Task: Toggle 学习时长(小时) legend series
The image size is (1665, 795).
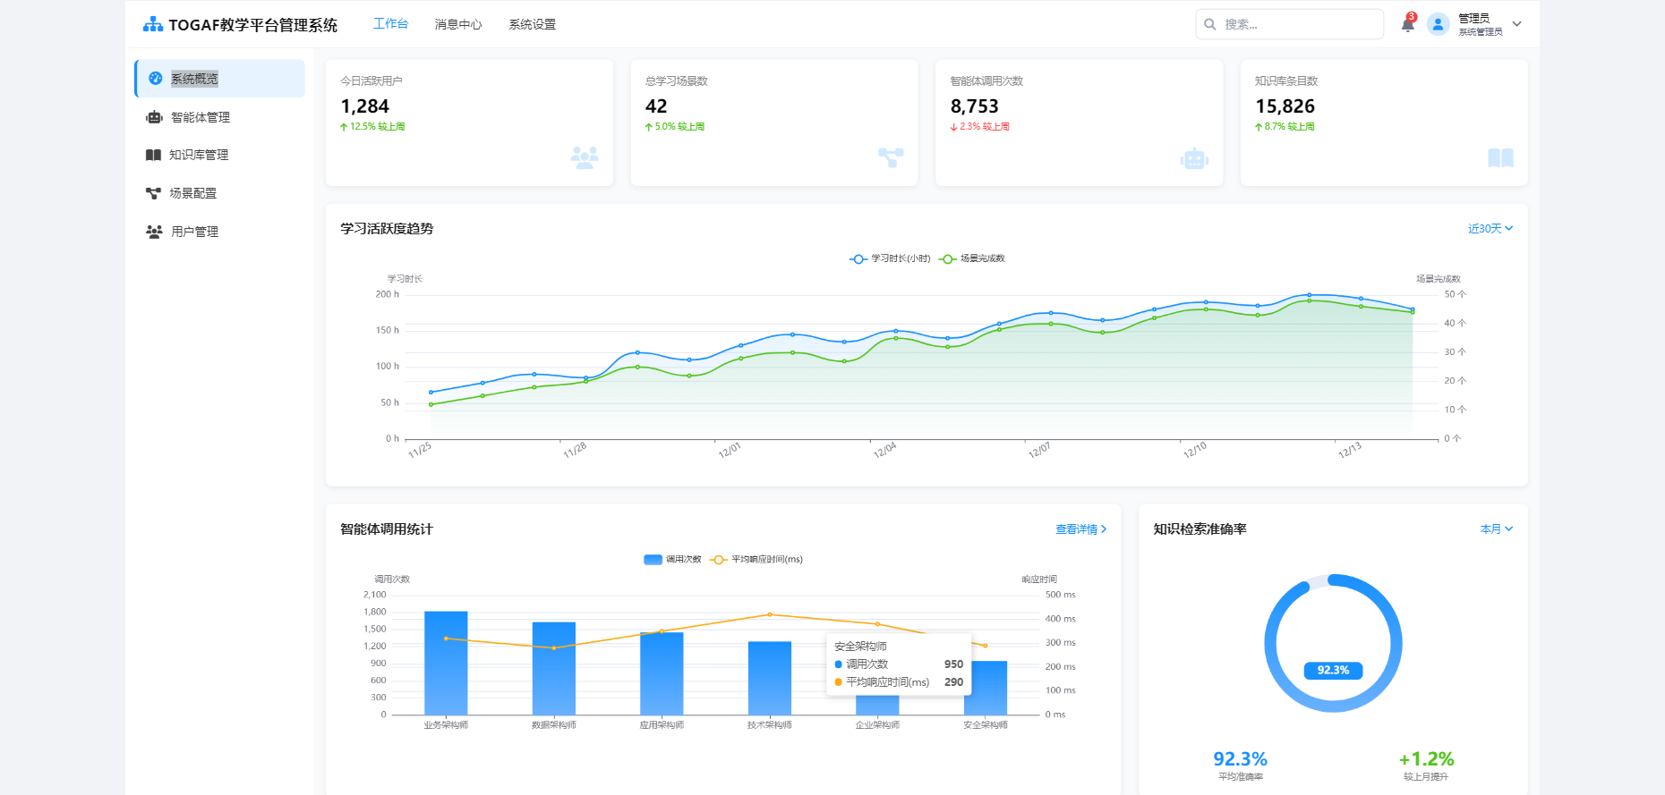Action: point(890,258)
